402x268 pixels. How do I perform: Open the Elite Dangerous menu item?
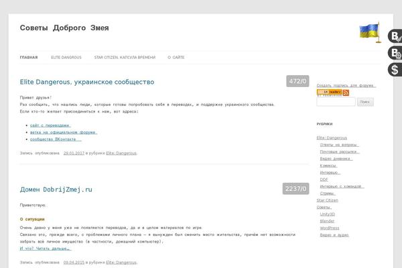[x=66, y=58]
